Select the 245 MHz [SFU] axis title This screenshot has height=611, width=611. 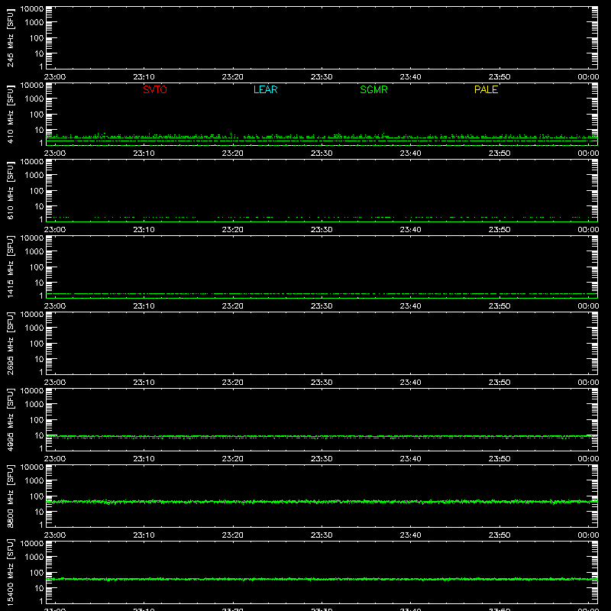pyautogui.click(x=11, y=38)
